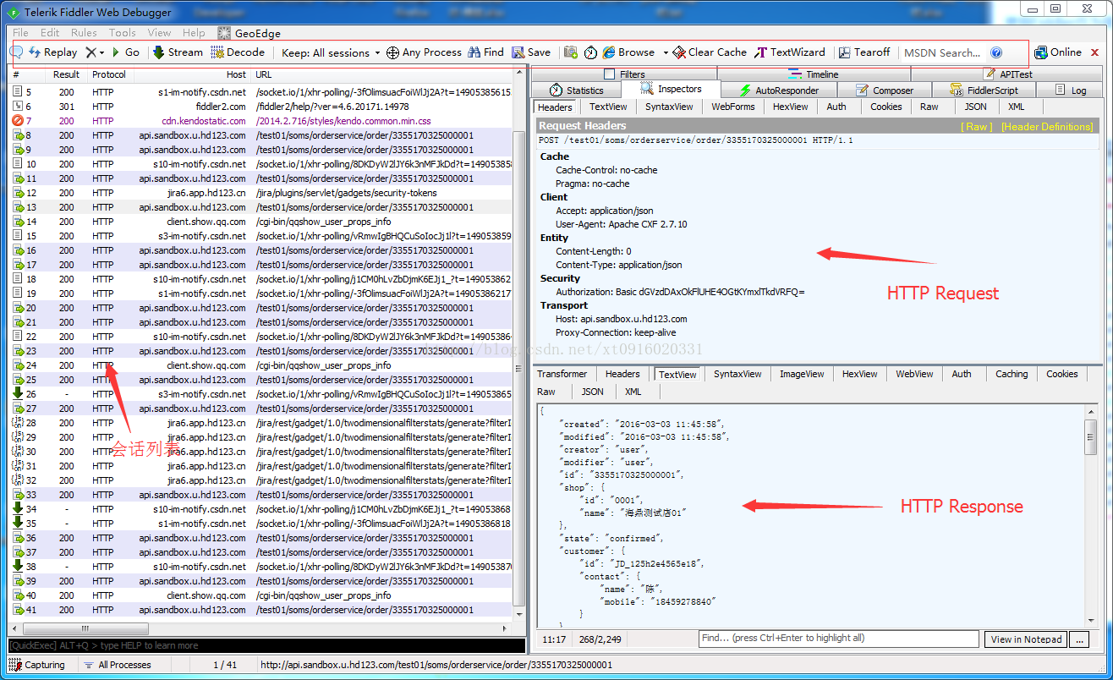Click the timer stopwatch toolbar icon
Screen dimensions: 1113x680
point(591,52)
